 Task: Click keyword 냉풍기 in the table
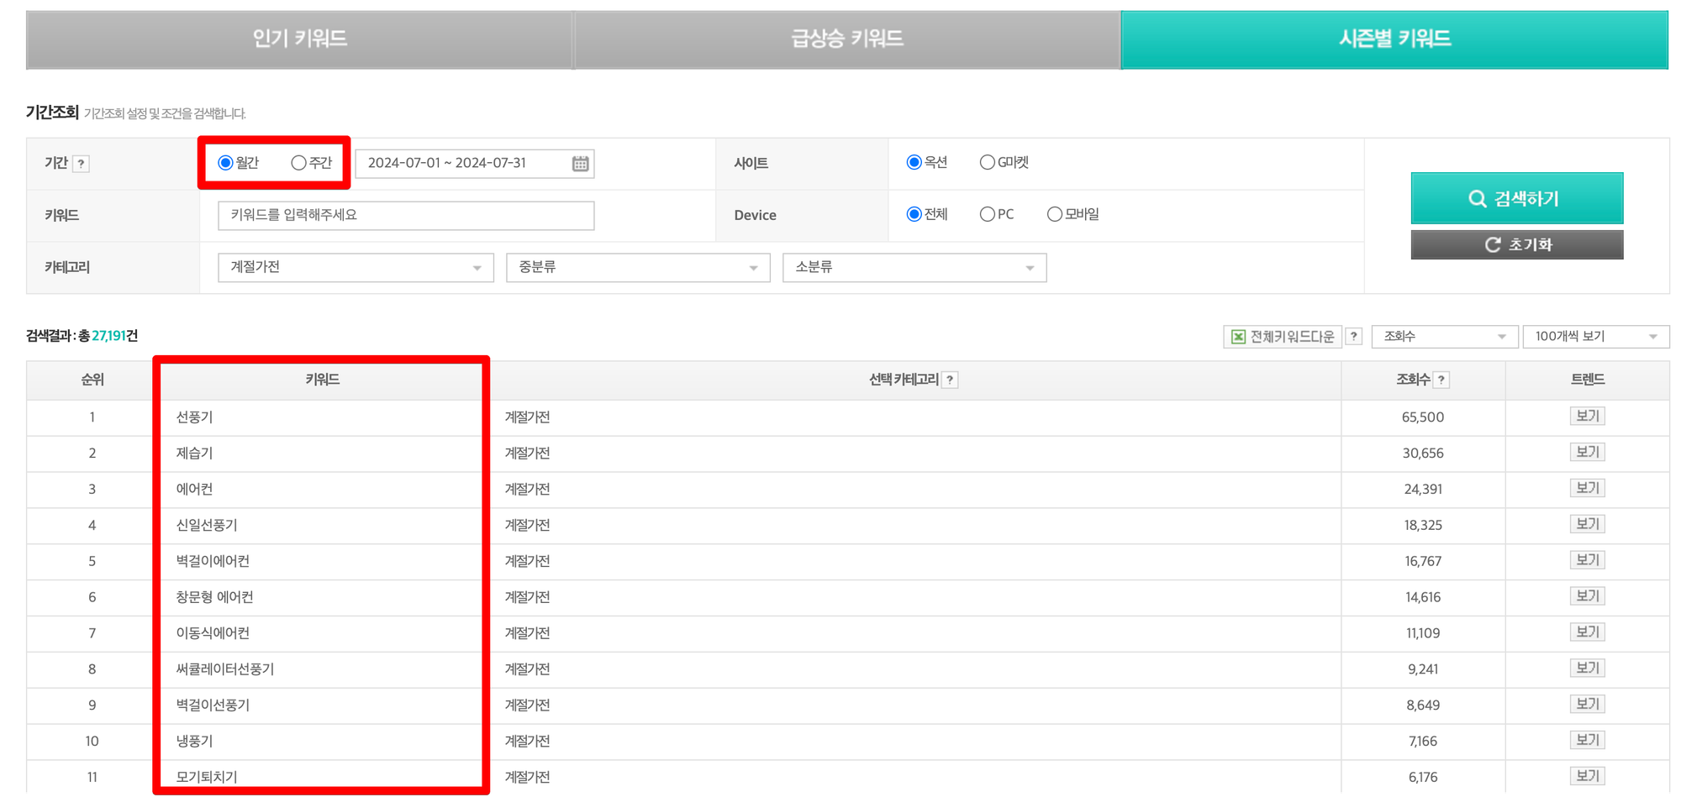click(x=194, y=742)
